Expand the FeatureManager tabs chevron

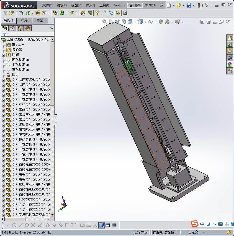(x=52, y=28)
